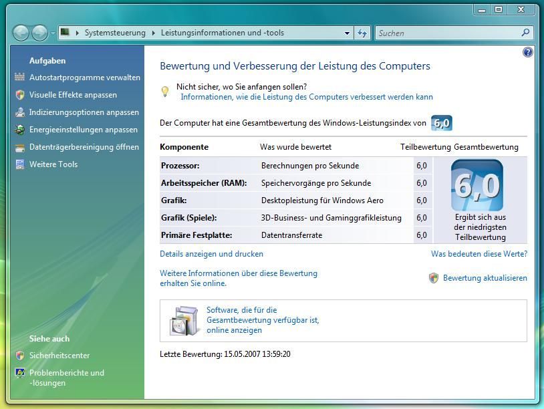The width and height of the screenshot is (544, 409).
Task: Open the address bar history dropdown
Action: [347, 33]
